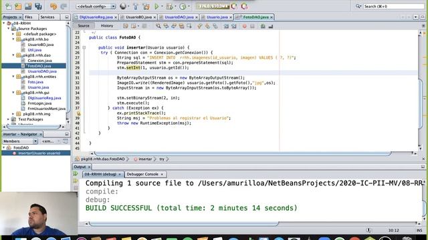Click the Build Project hammer icon

pyautogui.click(x=136, y=6)
